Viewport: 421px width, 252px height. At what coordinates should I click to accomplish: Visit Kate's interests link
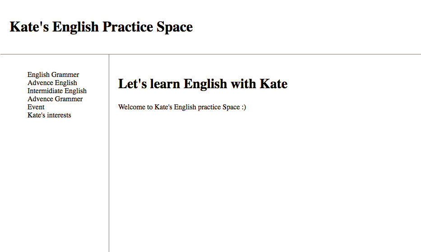tap(49, 115)
